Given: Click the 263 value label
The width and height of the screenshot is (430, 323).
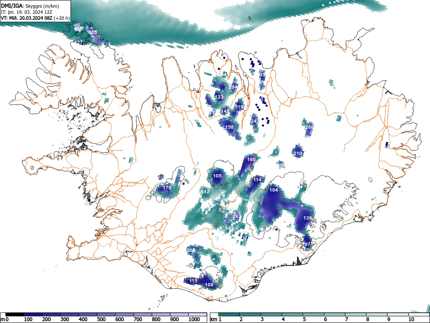Looking at the screenshot, I should coord(236,216).
